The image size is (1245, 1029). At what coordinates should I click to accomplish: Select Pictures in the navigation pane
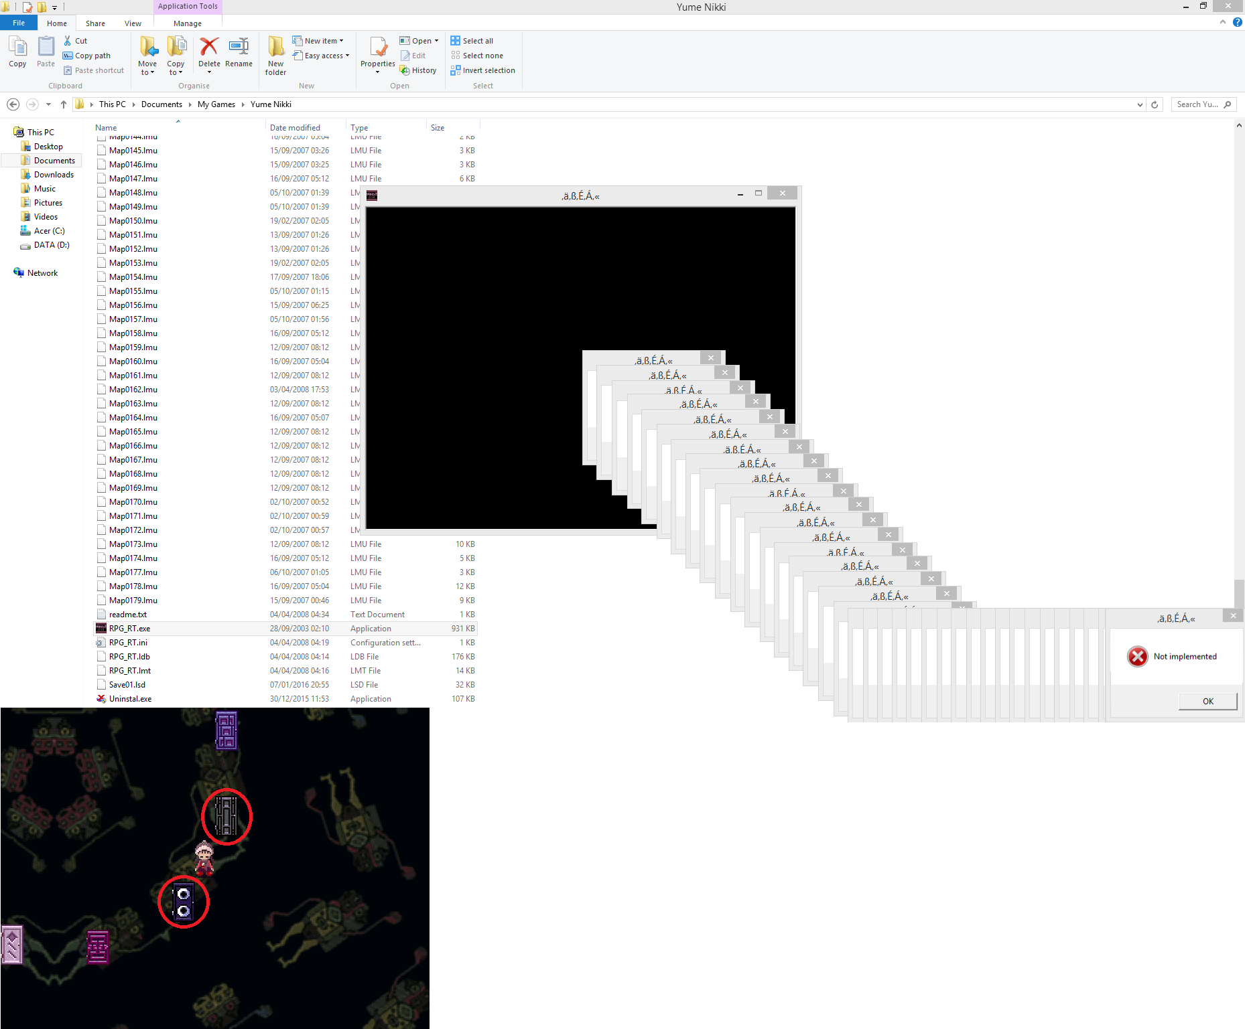tap(48, 203)
